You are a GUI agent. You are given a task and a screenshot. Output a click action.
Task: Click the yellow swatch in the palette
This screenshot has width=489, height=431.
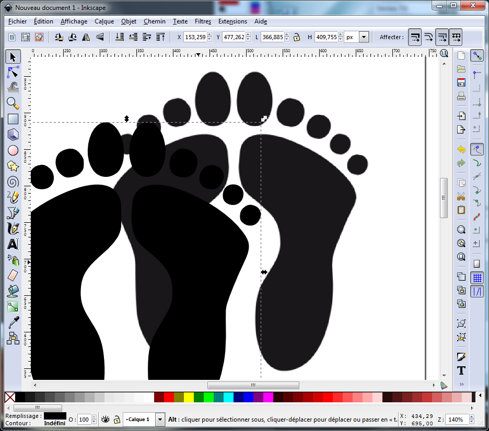coord(189,398)
